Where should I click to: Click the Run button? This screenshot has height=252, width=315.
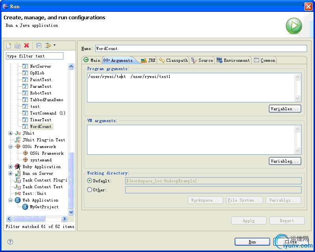pyautogui.click(x=252, y=242)
